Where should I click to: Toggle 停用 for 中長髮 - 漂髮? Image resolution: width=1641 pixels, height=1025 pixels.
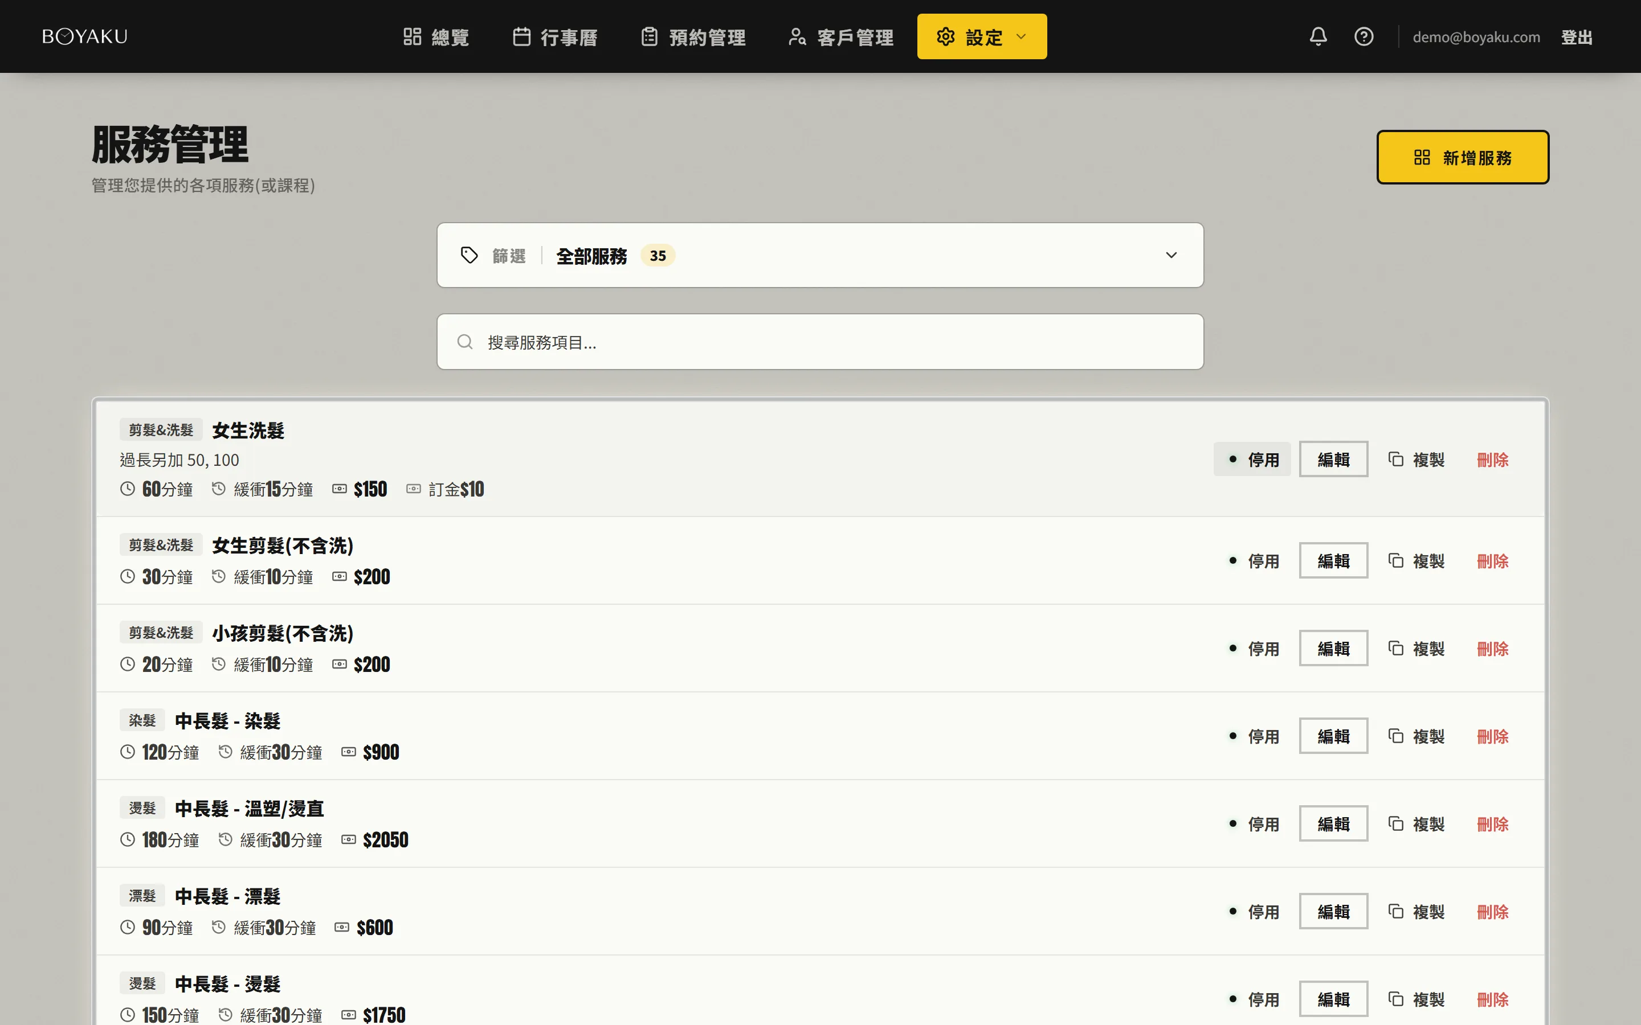(1252, 911)
